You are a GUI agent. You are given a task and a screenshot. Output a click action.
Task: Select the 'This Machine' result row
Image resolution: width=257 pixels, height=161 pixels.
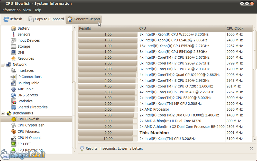click(x=165, y=133)
